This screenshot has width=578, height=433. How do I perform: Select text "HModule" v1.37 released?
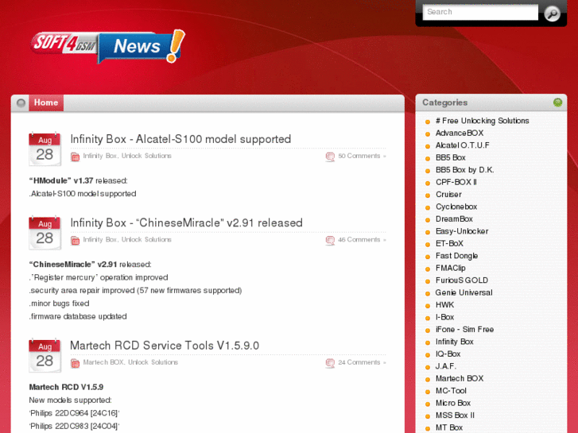tap(78, 180)
